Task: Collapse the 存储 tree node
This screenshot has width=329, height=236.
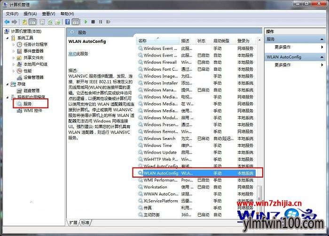Action: coord(8,84)
